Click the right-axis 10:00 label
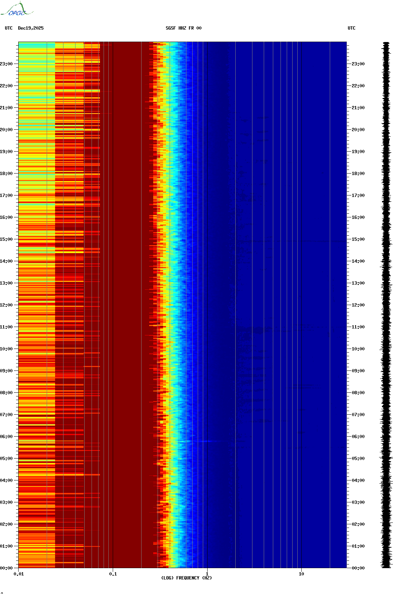 point(358,349)
